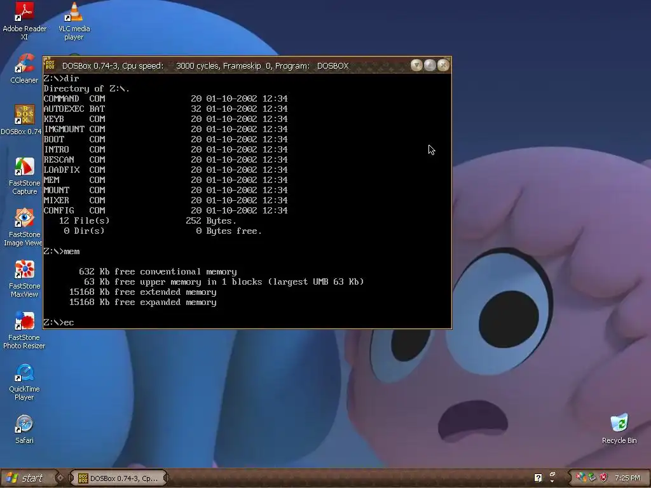The width and height of the screenshot is (651, 488).
Task: Click the MEM COM directory entry
Action: coord(166,180)
